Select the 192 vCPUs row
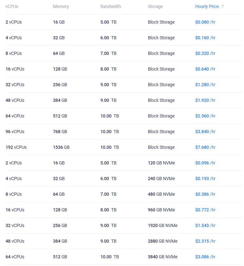Screen dimensions: 244x266 pos(16,147)
